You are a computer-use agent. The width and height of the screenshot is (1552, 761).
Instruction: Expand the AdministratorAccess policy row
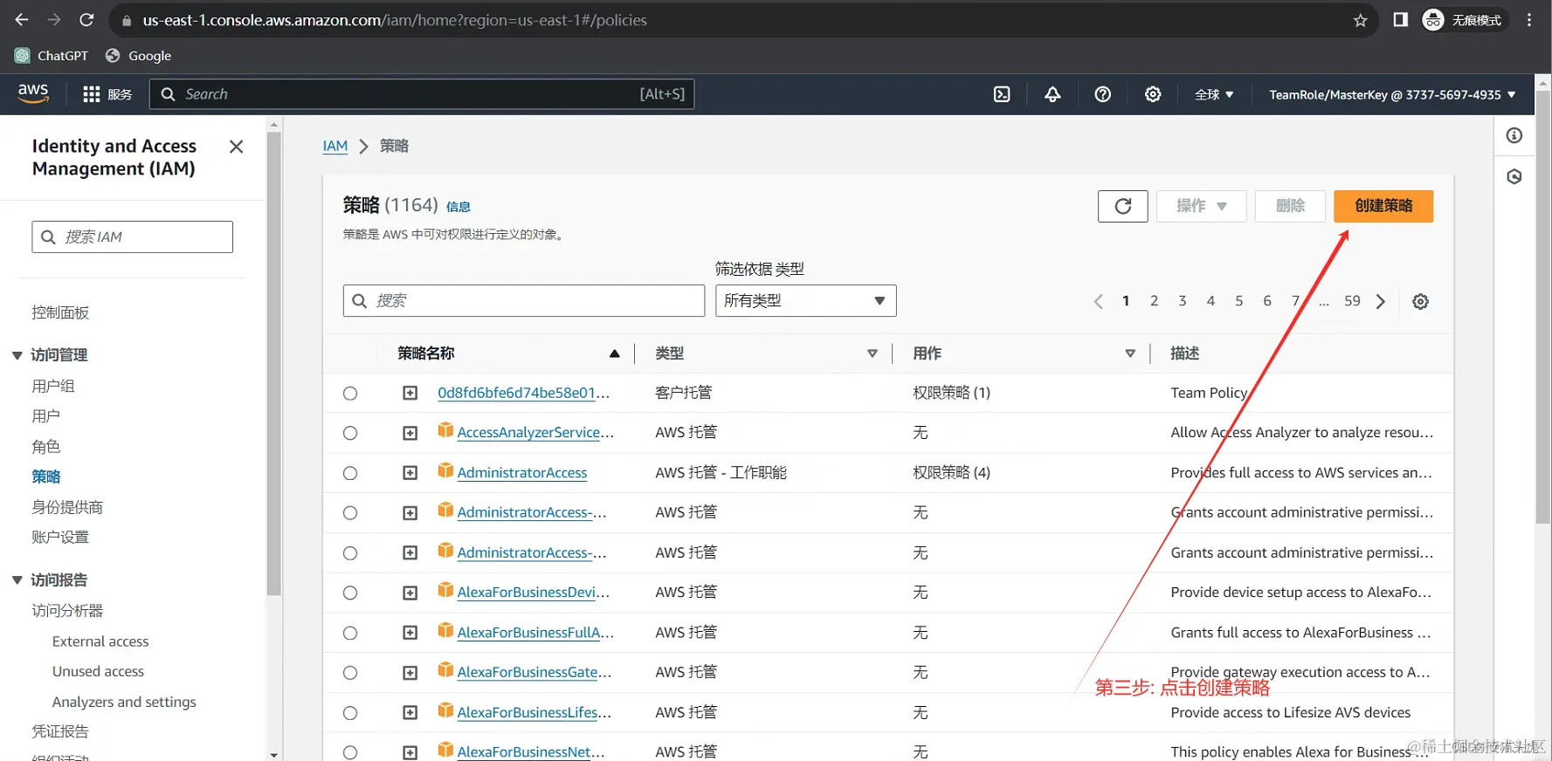pyautogui.click(x=410, y=473)
